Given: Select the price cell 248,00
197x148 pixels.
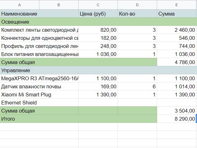Looking at the screenshot, I should pyautogui.click(x=98, y=46).
